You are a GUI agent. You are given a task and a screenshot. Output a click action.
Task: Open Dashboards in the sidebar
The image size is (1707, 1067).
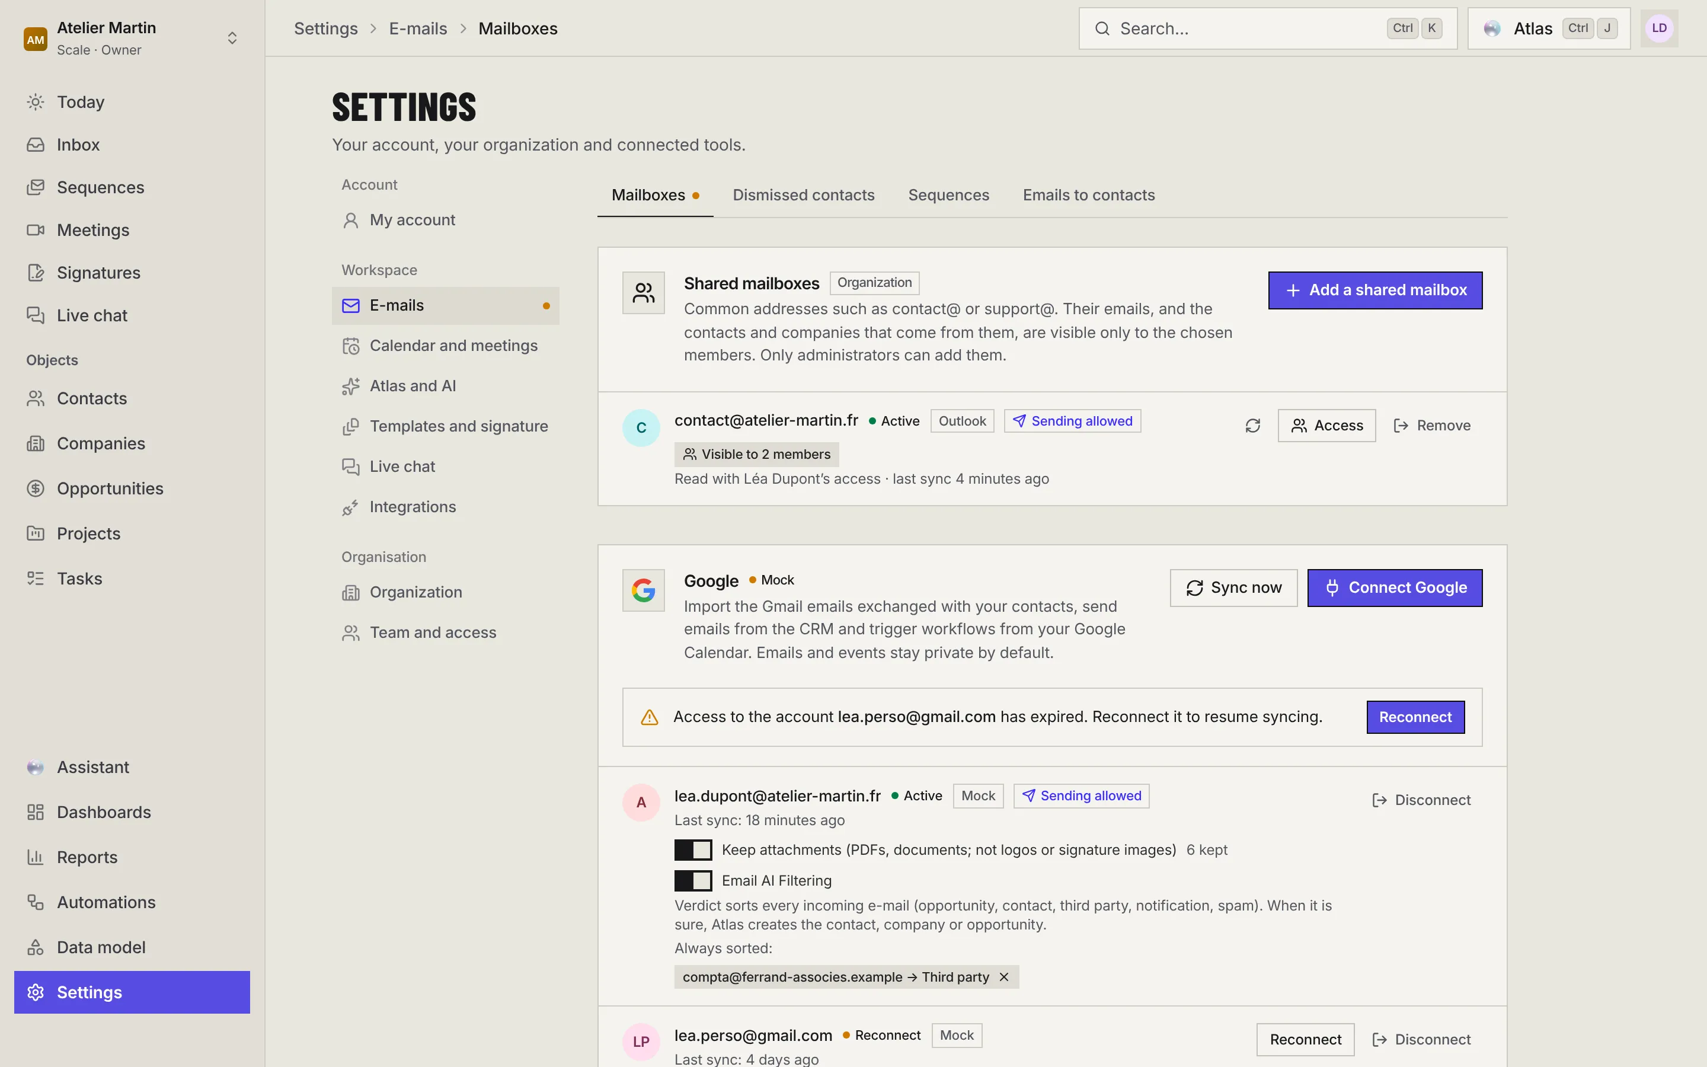point(132,812)
